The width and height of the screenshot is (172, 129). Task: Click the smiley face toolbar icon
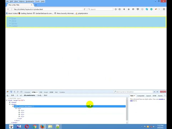click(133, 9)
